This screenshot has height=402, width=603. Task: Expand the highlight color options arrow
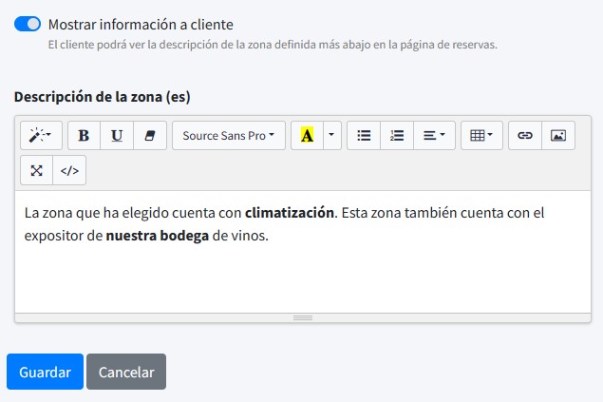point(330,136)
